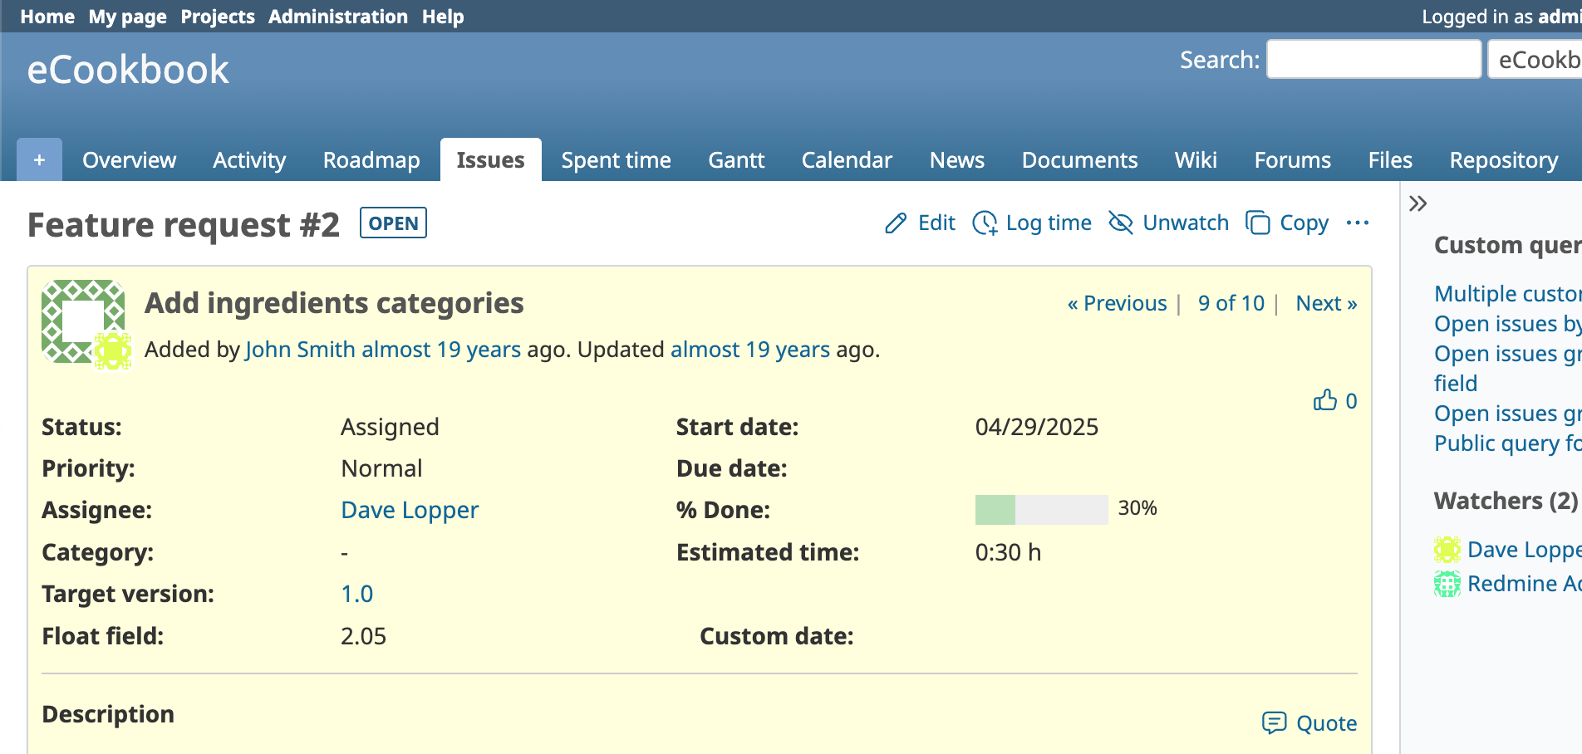Open the project jump dropdown
Screen dimensions: 1582x754
[x=1535, y=60]
